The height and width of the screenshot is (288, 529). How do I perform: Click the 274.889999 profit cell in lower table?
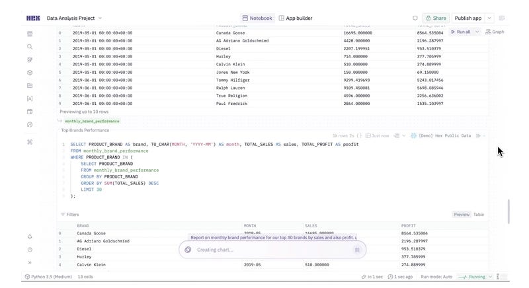[x=413, y=265]
